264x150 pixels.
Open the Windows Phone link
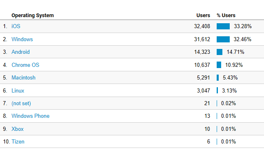[31, 116]
